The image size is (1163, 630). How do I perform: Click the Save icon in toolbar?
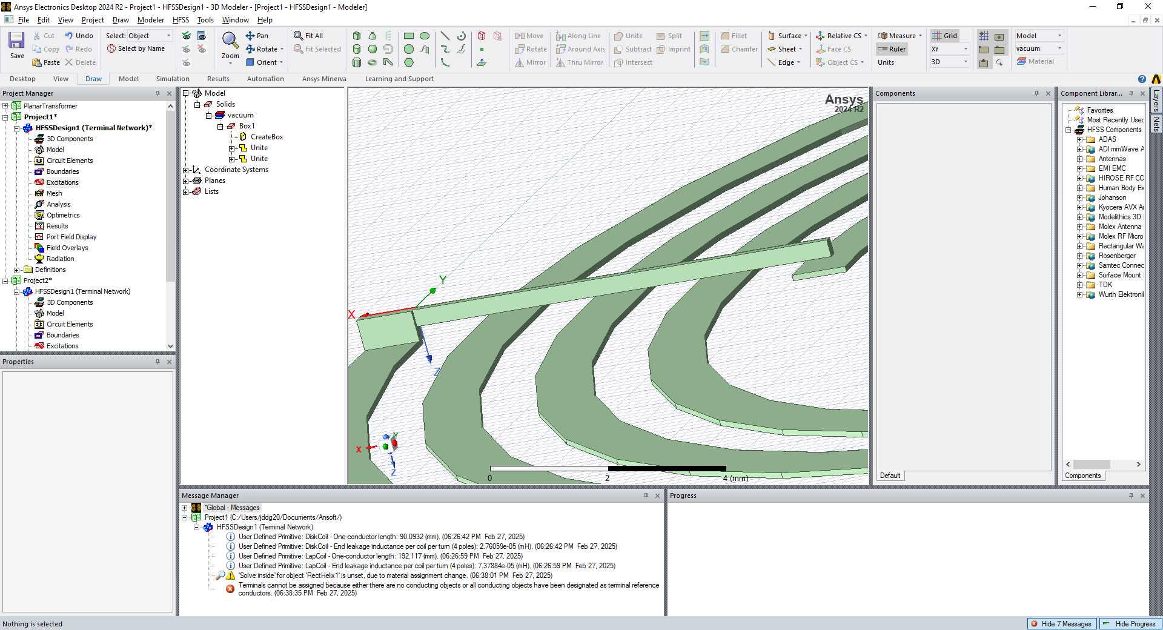pos(16,45)
